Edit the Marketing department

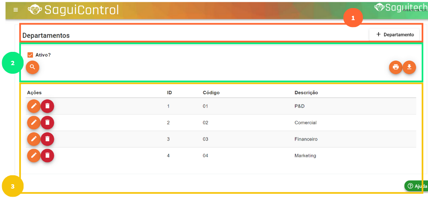tap(34, 155)
